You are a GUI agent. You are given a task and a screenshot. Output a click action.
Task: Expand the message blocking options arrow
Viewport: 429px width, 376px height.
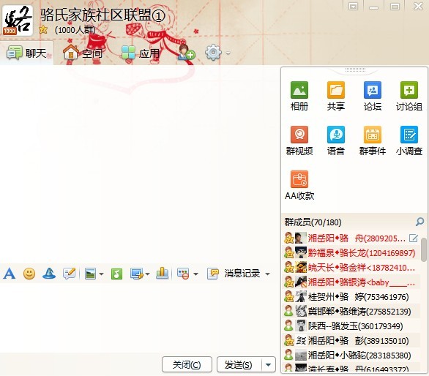[x=195, y=274]
